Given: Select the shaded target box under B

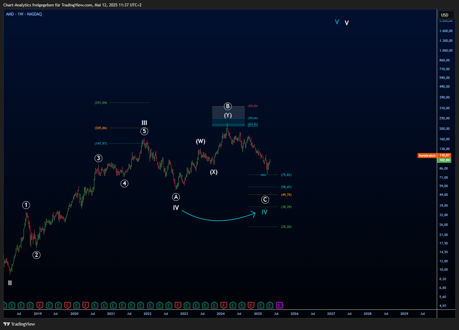Looking at the screenshot, I should 228,116.
